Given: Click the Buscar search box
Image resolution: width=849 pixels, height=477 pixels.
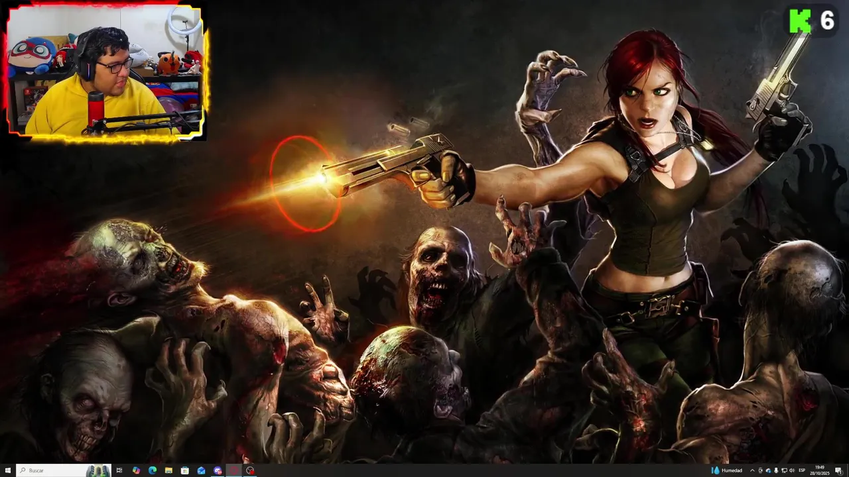Looking at the screenshot, I should pos(64,470).
